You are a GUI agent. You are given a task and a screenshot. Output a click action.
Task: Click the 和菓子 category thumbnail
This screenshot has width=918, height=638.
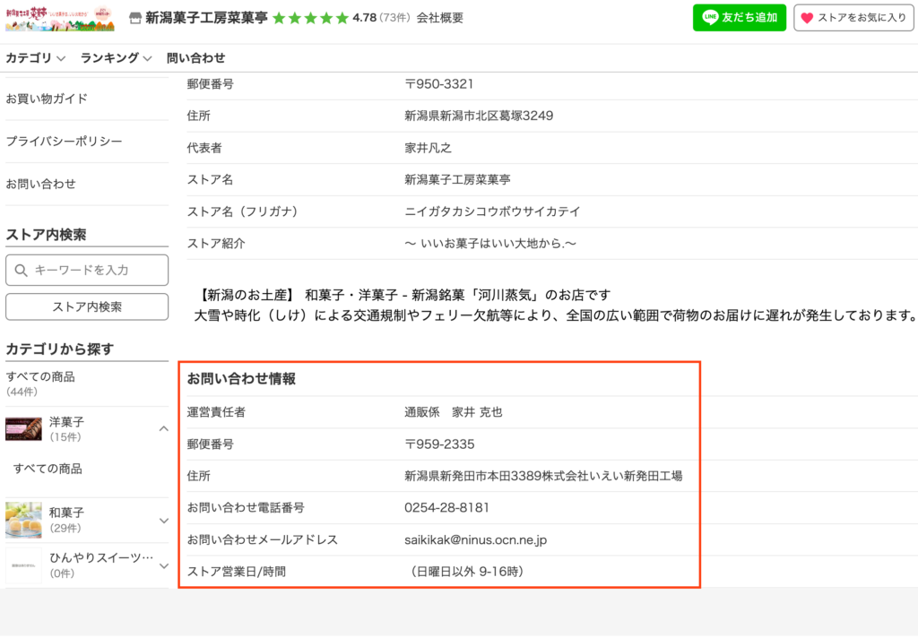tap(23, 520)
